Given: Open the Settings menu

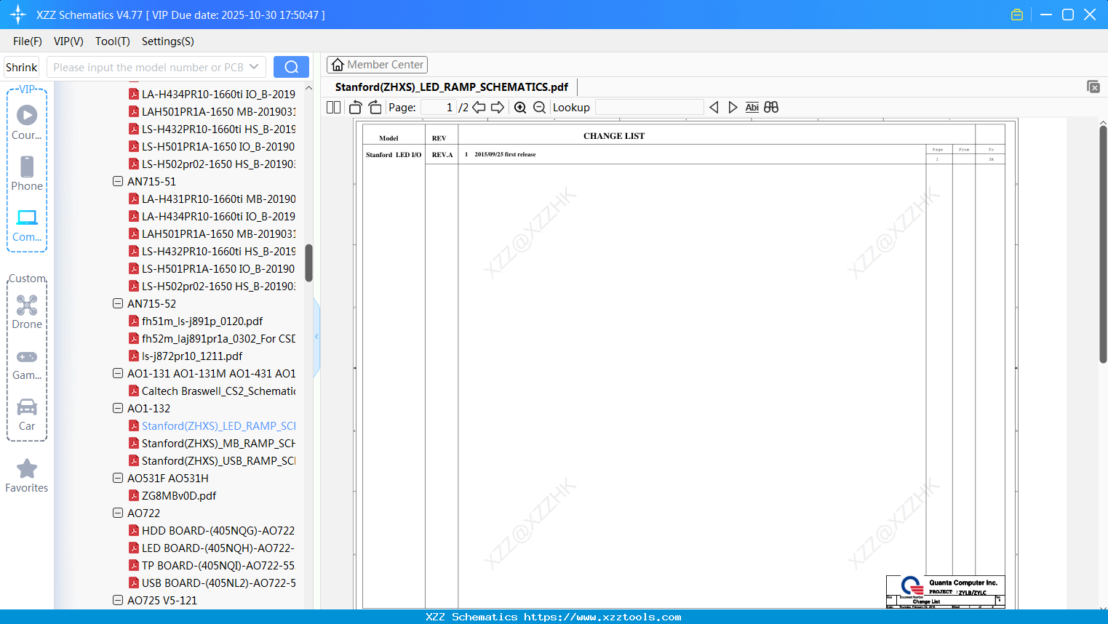Looking at the screenshot, I should point(168,41).
